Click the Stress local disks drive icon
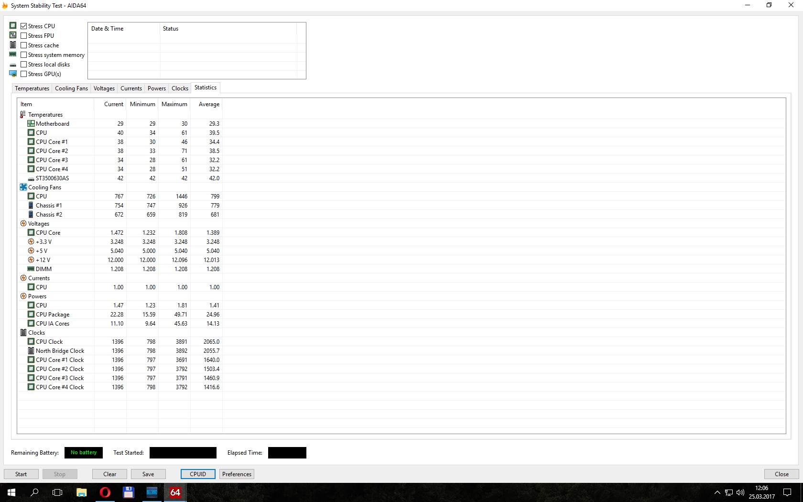Viewport: 803px width, 502px height. click(13, 65)
